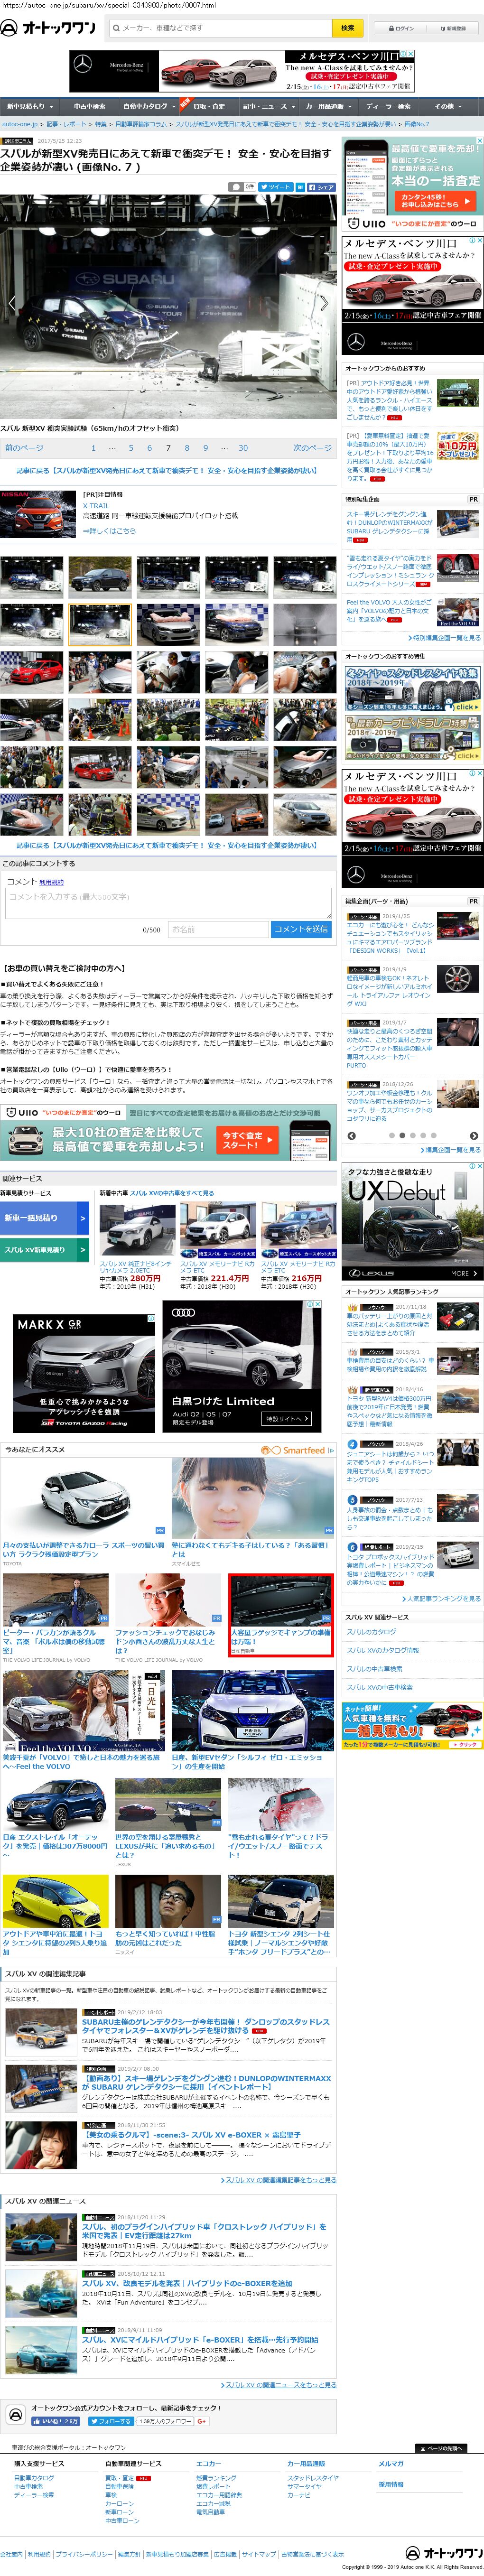Image resolution: width=484 pixels, height=2576 pixels.
Task: Select page 1 in the photo pagination
Action: point(93,448)
